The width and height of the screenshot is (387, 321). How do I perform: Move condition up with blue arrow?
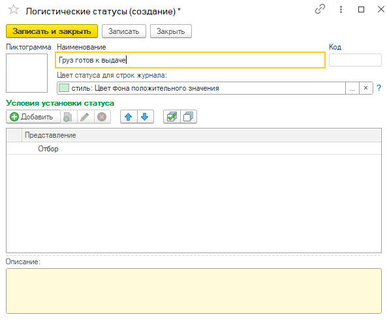[129, 116]
